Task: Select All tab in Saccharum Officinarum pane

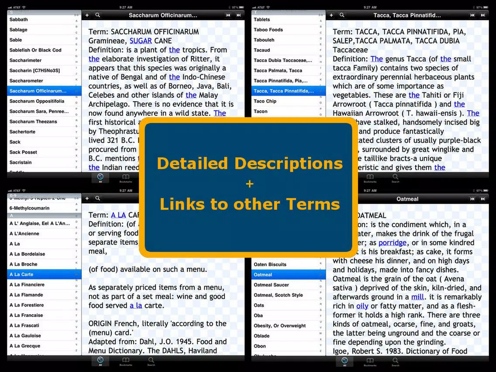Action: click(100, 178)
